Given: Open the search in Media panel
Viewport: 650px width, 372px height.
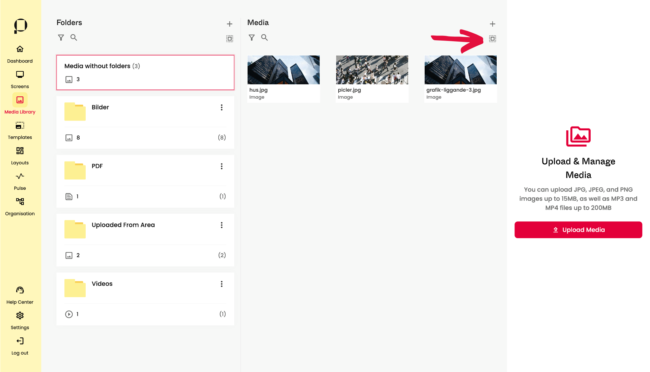Looking at the screenshot, I should pyautogui.click(x=264, y=38).
